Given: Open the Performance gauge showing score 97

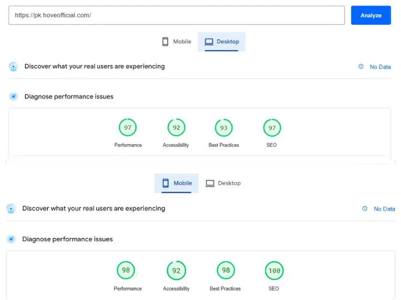Looking at the screenshot, I should 128,127.
